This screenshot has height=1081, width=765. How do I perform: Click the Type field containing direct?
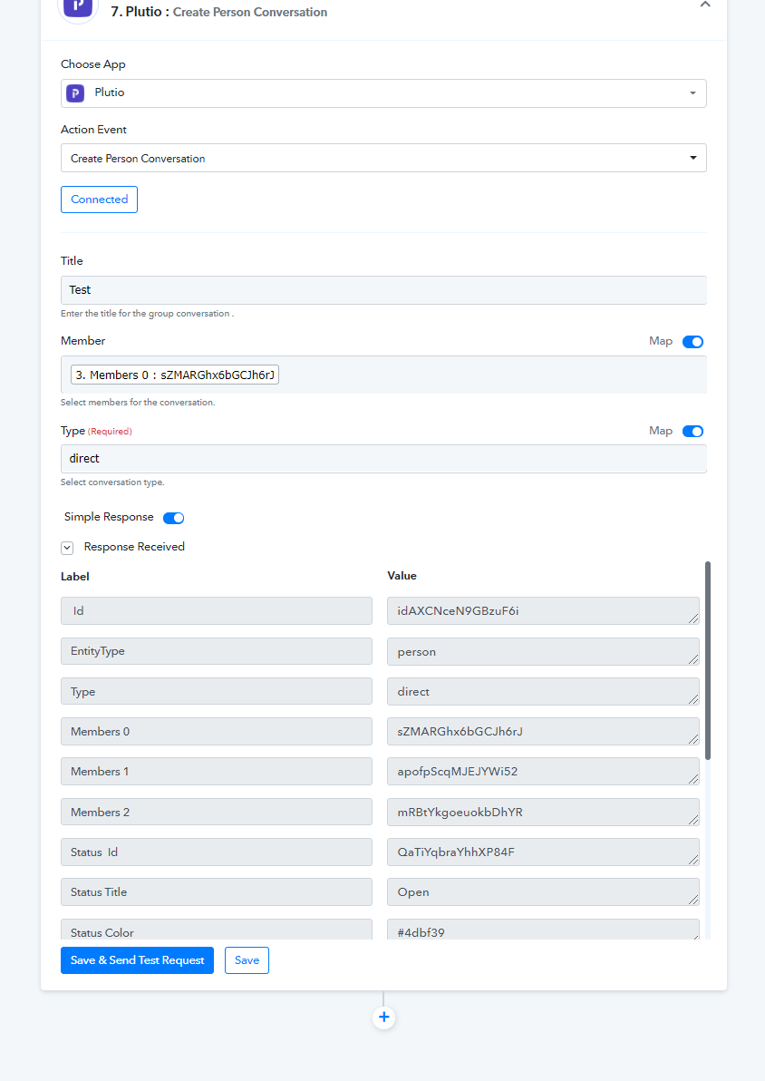(383, 459)
